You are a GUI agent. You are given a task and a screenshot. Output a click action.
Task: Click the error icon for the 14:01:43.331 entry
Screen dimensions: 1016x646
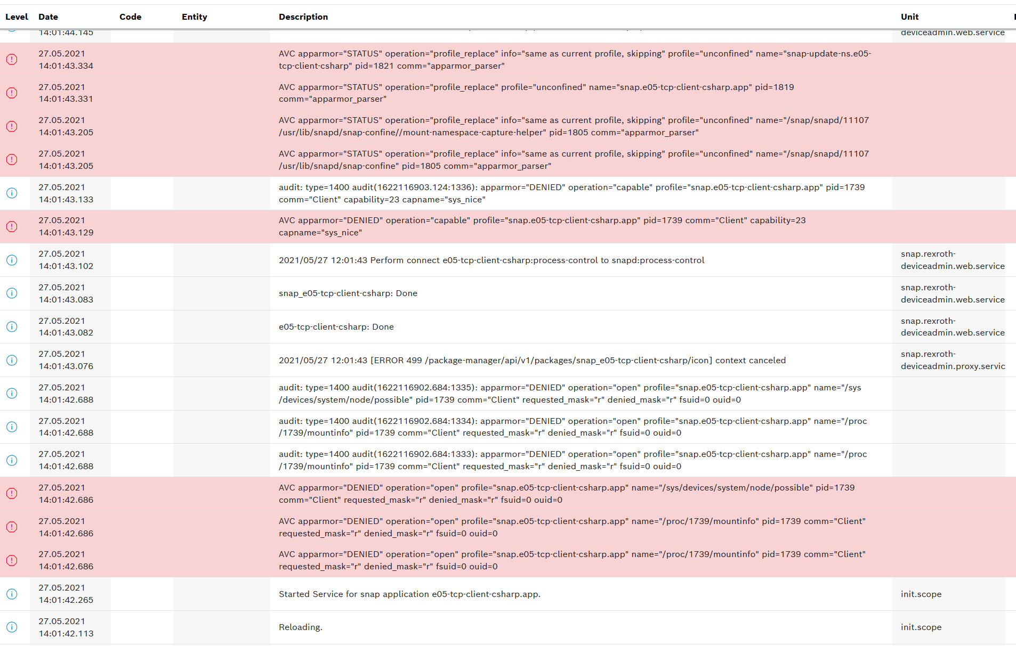[x=12, y=93]
